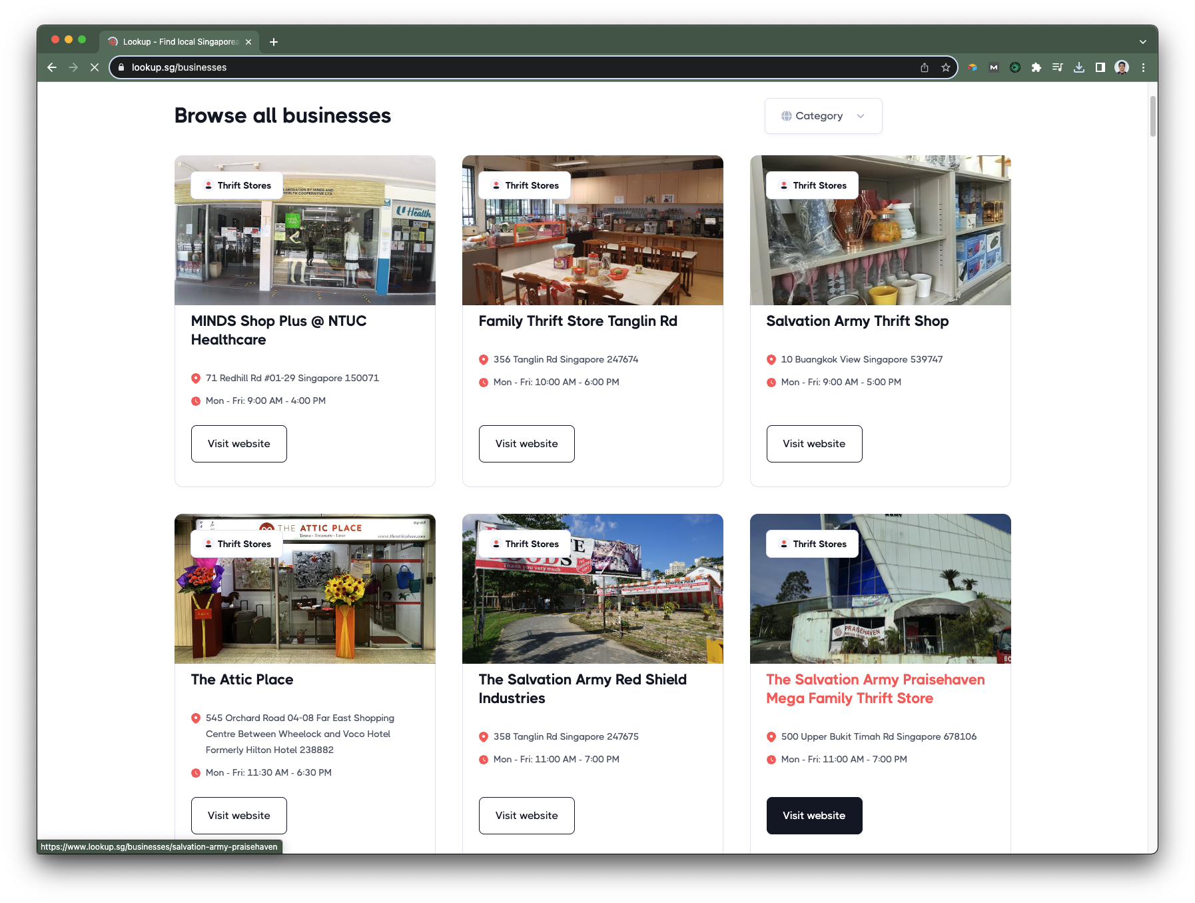Open Salvation Army Praisehaven Mega Family Thrift Store title
1195x903 pixels.
pos(875,689)
